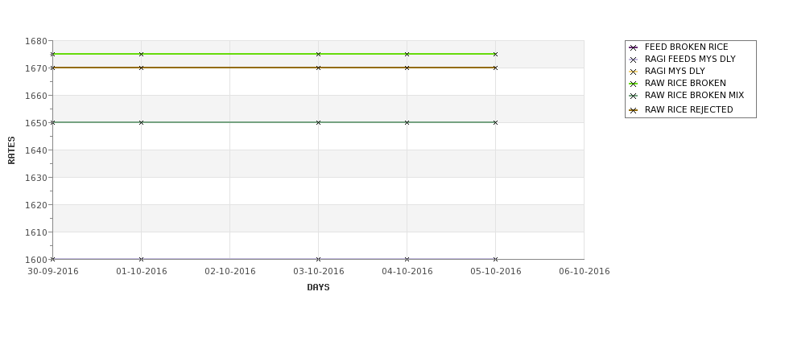Viewport: 785px width, 345px height.
Task: Click the 1650 data point at 01-10-2016
Action: pos(141,122)
